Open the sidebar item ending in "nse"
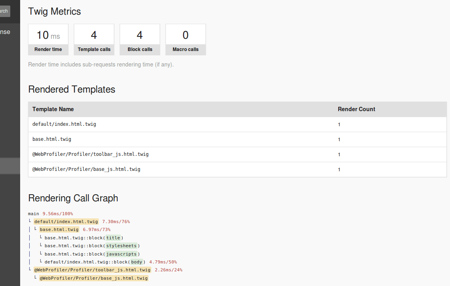This screenshot has height=286, width=450. [5, 32]
